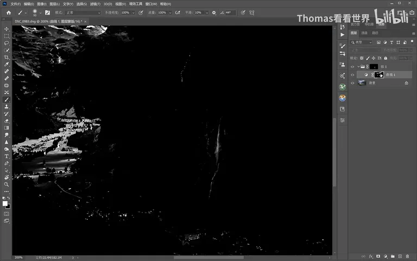Open the tool preset dropdown arrow
Screen dimensions: 417x261
tap(26, 13)
